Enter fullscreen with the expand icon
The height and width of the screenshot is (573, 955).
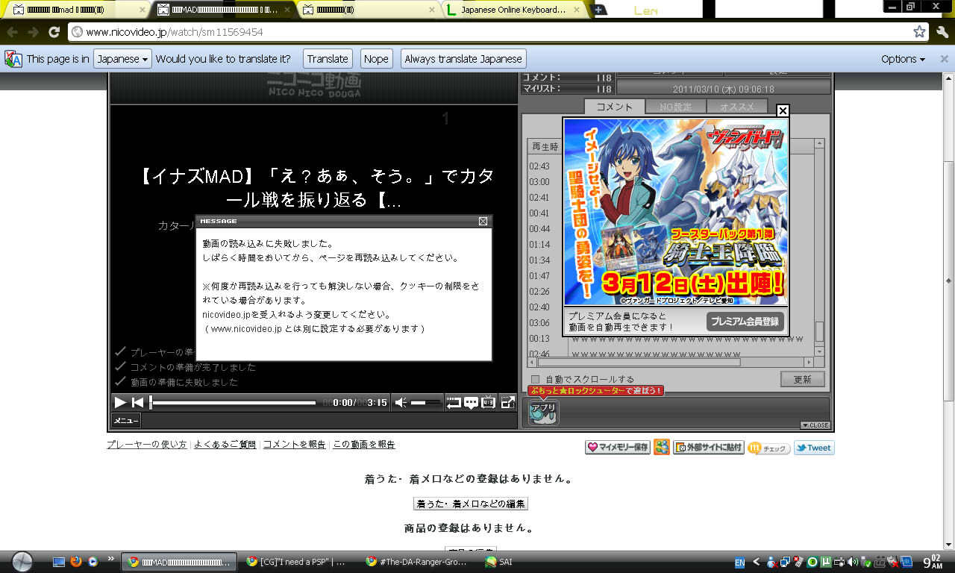click(507, 403)
